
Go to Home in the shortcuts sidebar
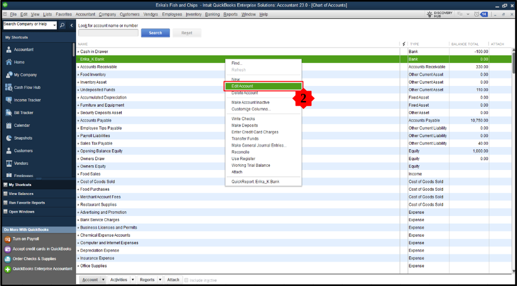[19, 62]
